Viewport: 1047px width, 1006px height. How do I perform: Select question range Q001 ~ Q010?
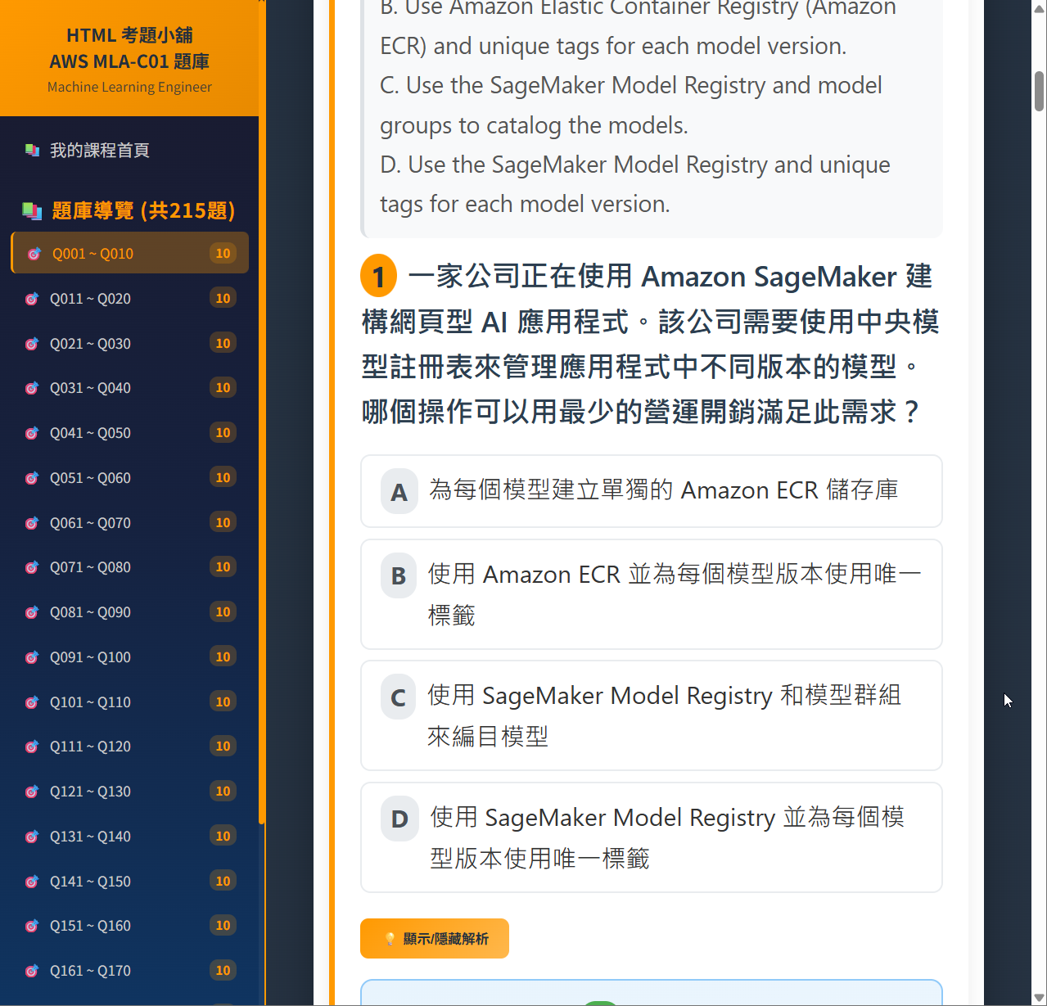129,253
